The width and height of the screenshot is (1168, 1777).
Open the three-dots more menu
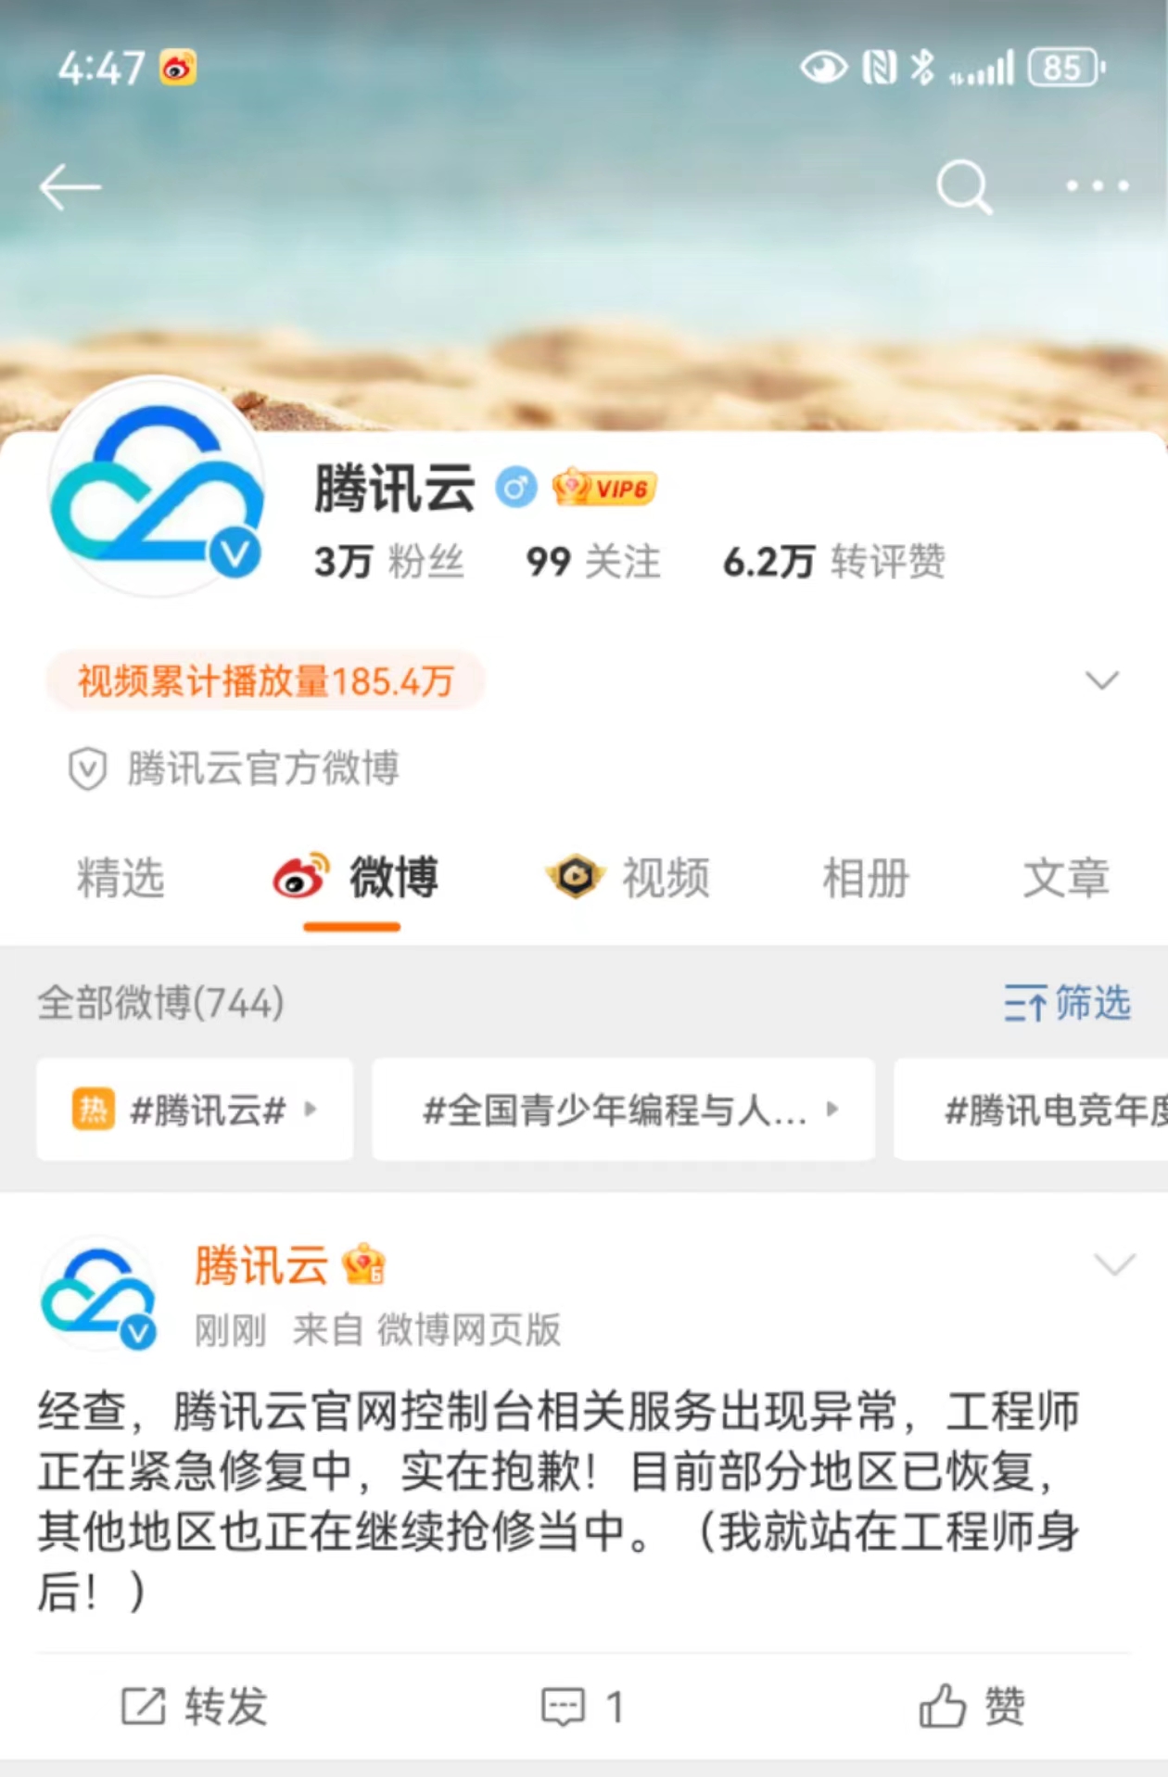point(1098,186)
